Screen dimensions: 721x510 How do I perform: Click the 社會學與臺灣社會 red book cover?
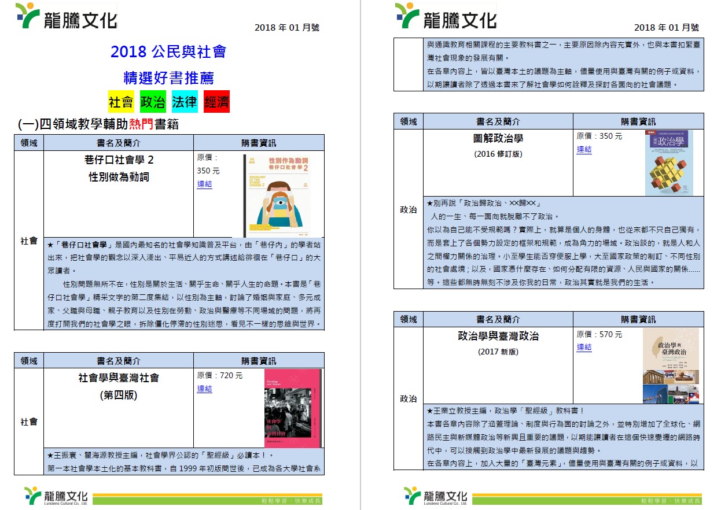click(x=292, y=408)
